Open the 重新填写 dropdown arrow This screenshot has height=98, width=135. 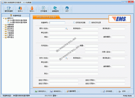pos(79,91)
